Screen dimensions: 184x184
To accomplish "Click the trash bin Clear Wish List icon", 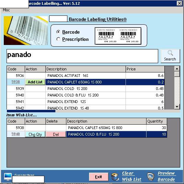I will 115,176.
